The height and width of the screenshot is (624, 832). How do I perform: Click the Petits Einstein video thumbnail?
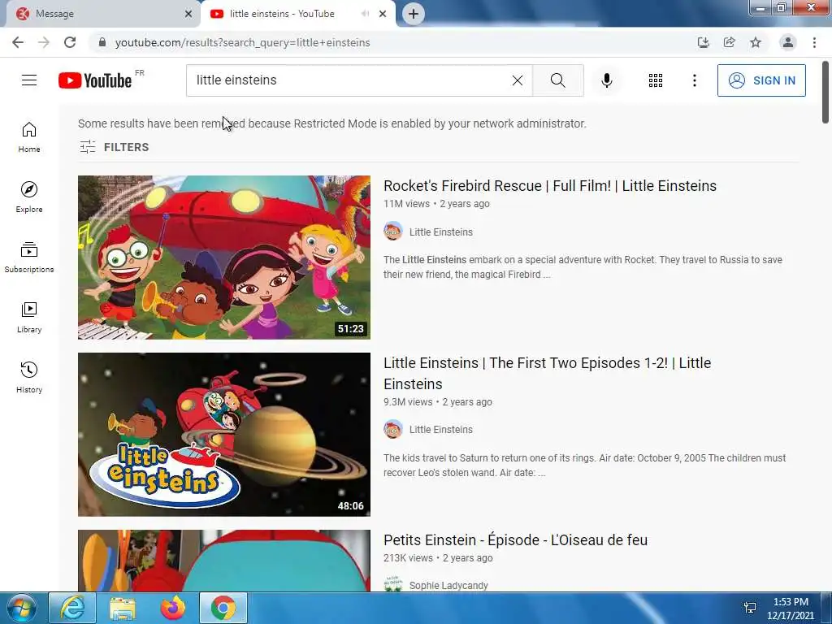[224, 561]
